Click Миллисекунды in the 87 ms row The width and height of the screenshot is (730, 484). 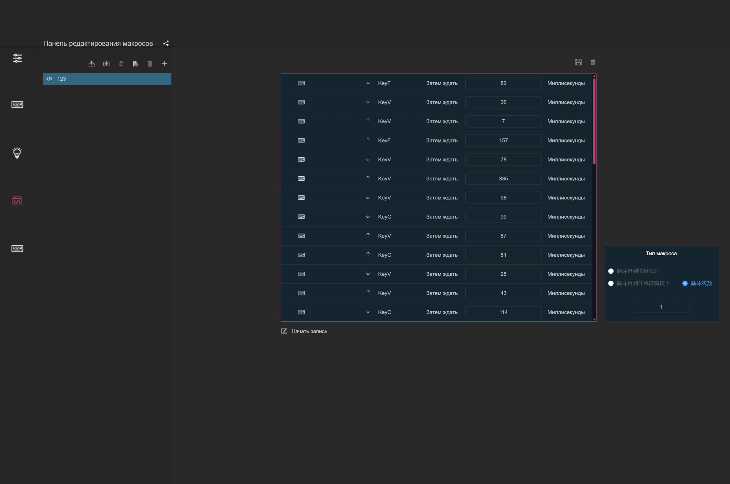click(566, 236)
